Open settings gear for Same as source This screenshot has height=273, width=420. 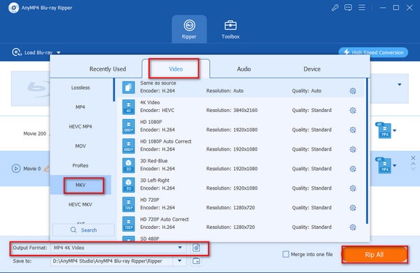pos(353,91)
